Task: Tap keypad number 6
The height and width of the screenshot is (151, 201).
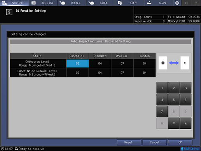Action: 185,100
